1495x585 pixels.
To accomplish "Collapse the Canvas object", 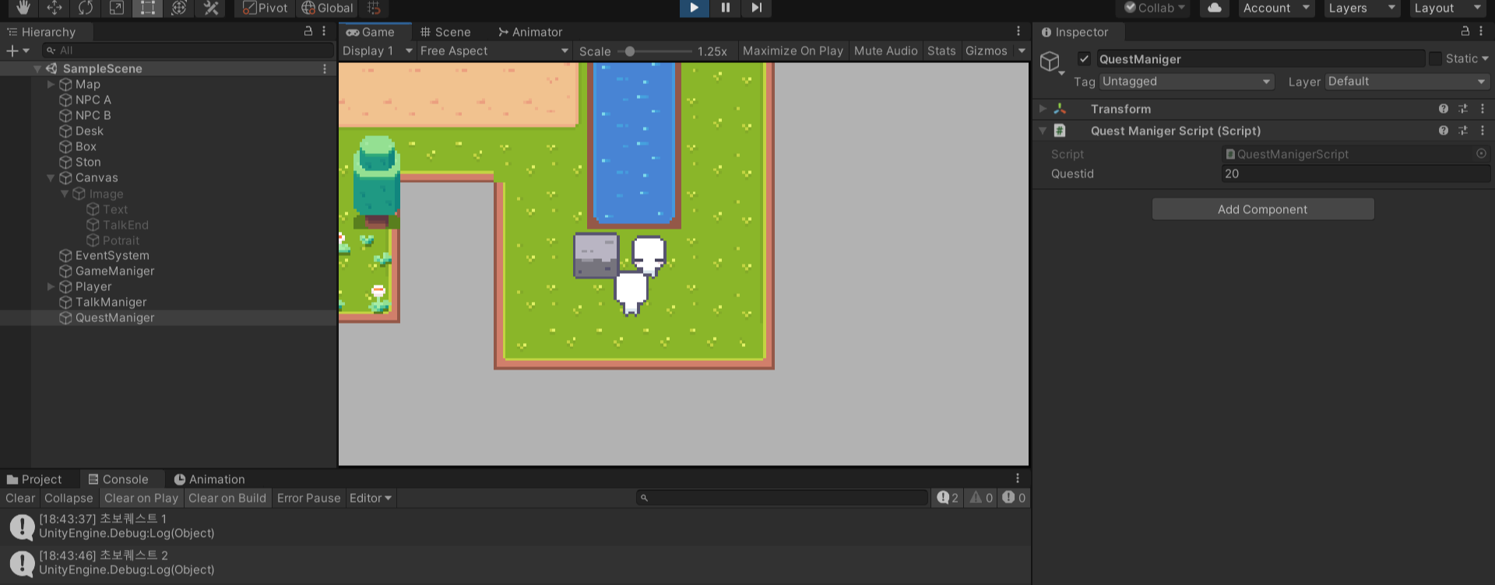I will (51, 177).
